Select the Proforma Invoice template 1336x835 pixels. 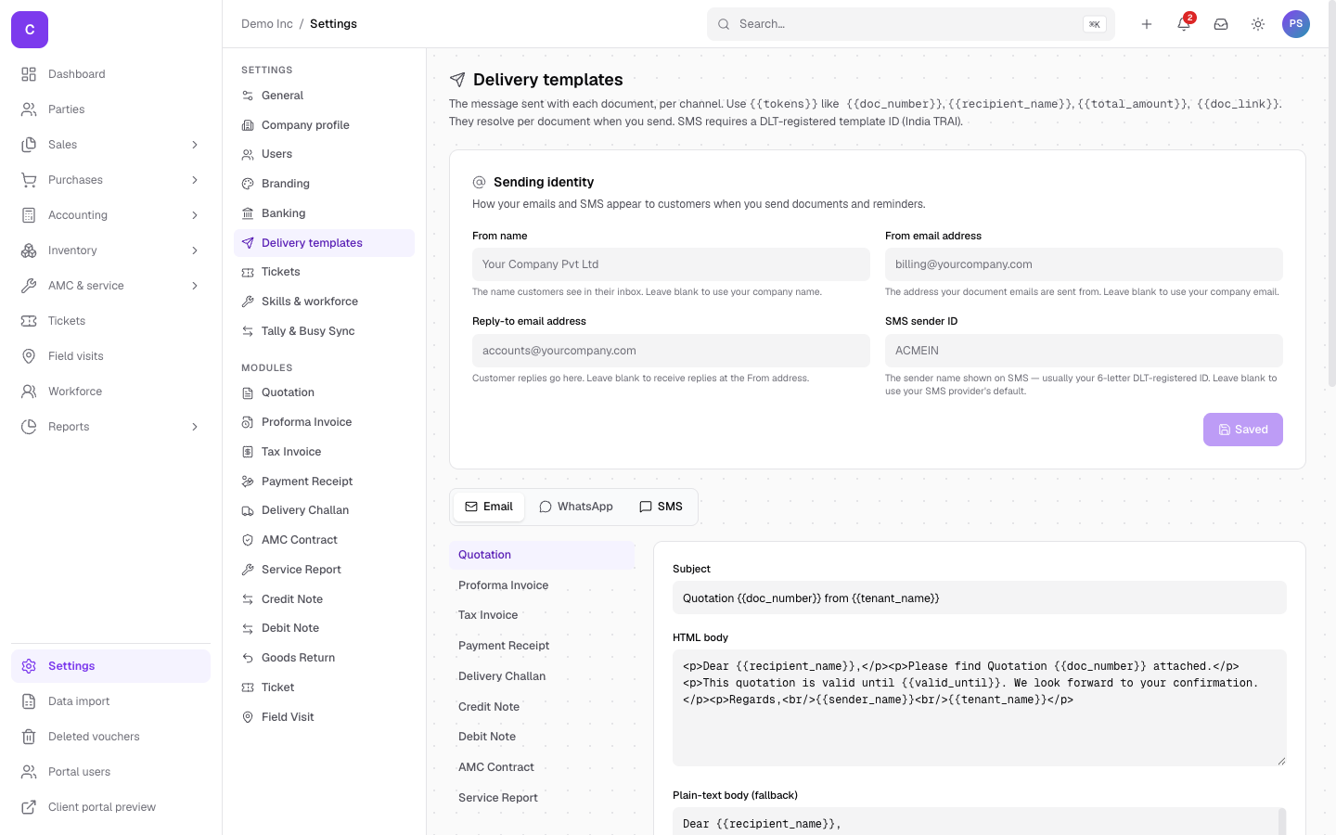[542, 585]
